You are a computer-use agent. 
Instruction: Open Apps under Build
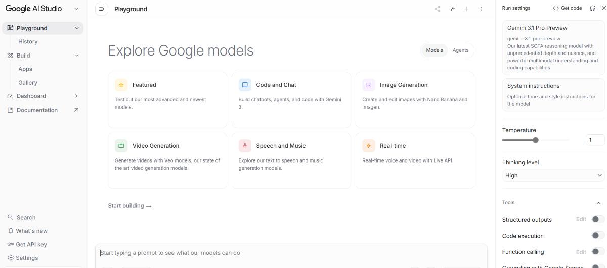click(x=25, y=69)
